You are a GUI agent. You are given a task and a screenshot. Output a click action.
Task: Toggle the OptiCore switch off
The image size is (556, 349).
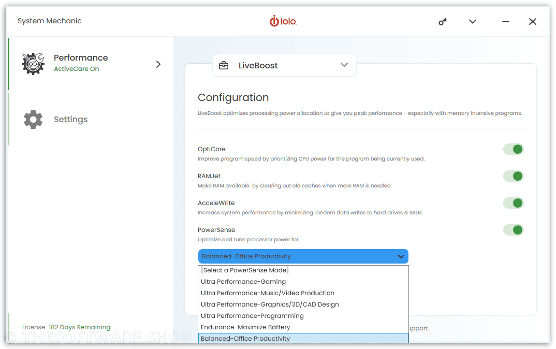[x=514, y=149]
